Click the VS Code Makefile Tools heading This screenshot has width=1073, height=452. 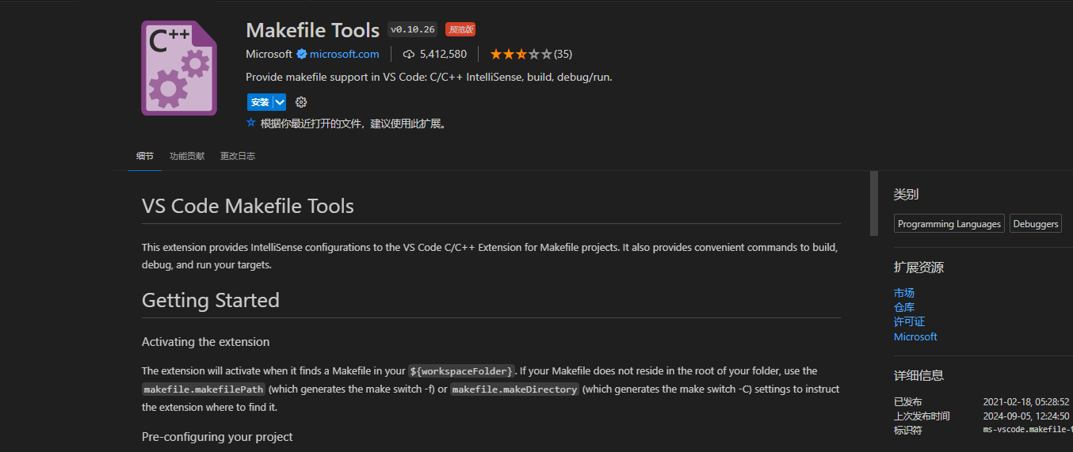248,206
